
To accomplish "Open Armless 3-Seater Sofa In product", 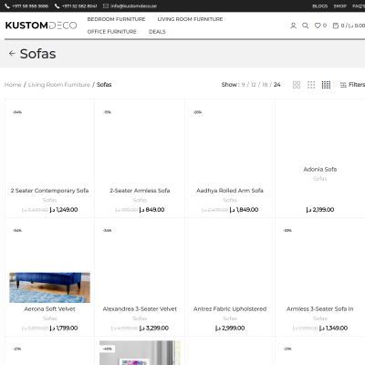I will click(320, 308).
